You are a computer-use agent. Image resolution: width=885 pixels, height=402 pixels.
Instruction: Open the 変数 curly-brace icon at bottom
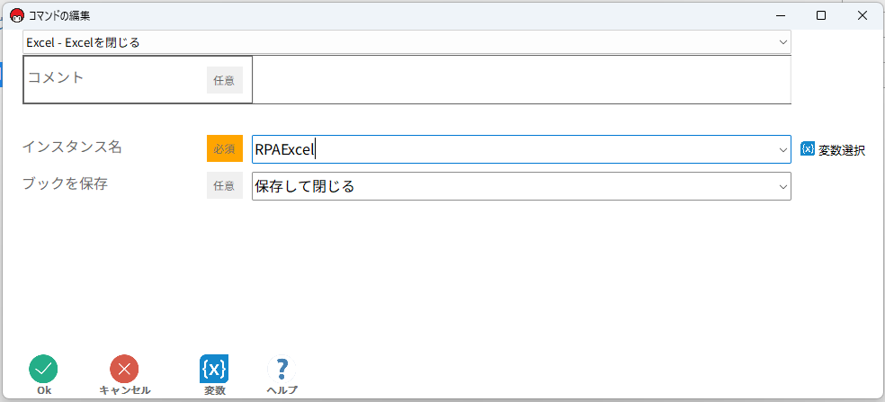(214, 369)
